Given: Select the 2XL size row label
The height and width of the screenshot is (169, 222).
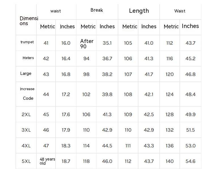Looking at the screenshot, I should (26, 114).
